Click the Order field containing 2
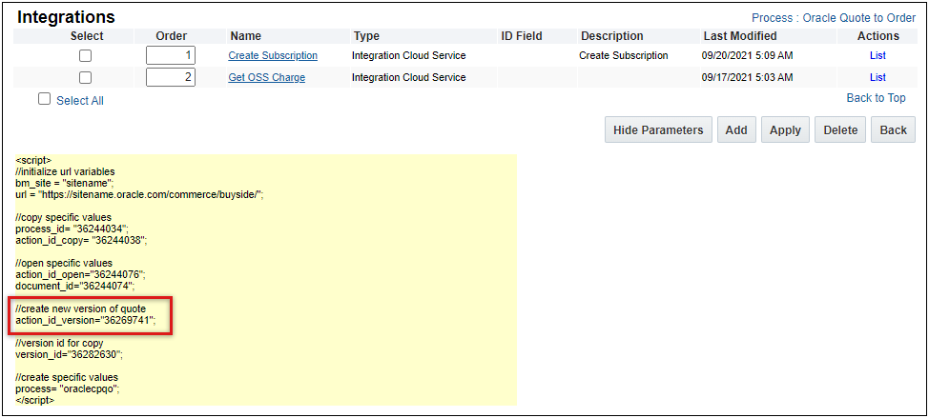 (x=171, y=77)
